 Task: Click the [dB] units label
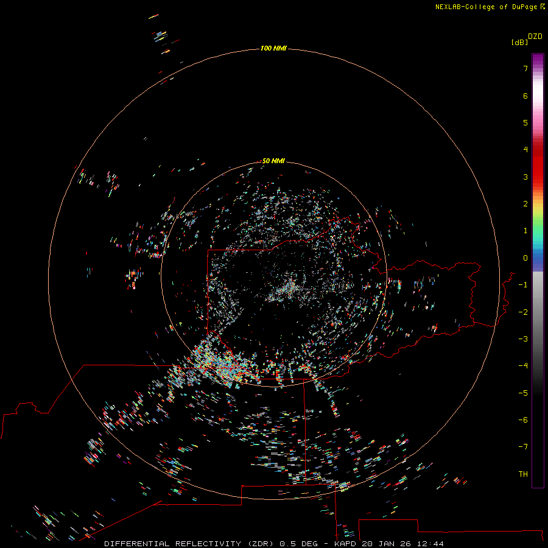click(519, 42)
